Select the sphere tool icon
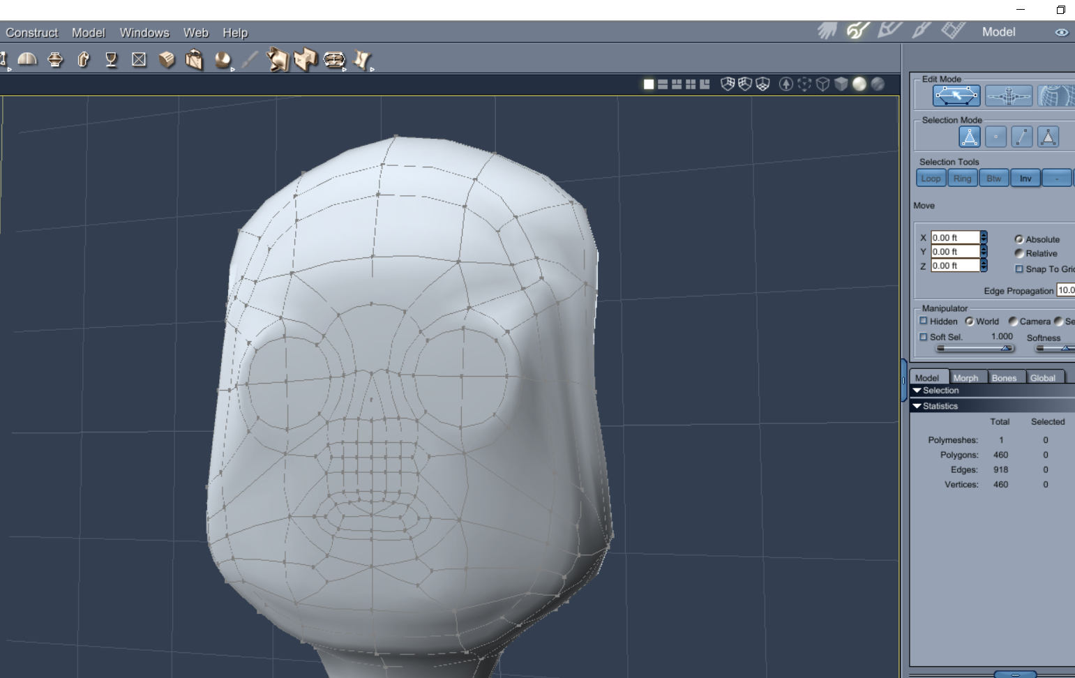This screenshot has width=1075, height=678. 223,61
